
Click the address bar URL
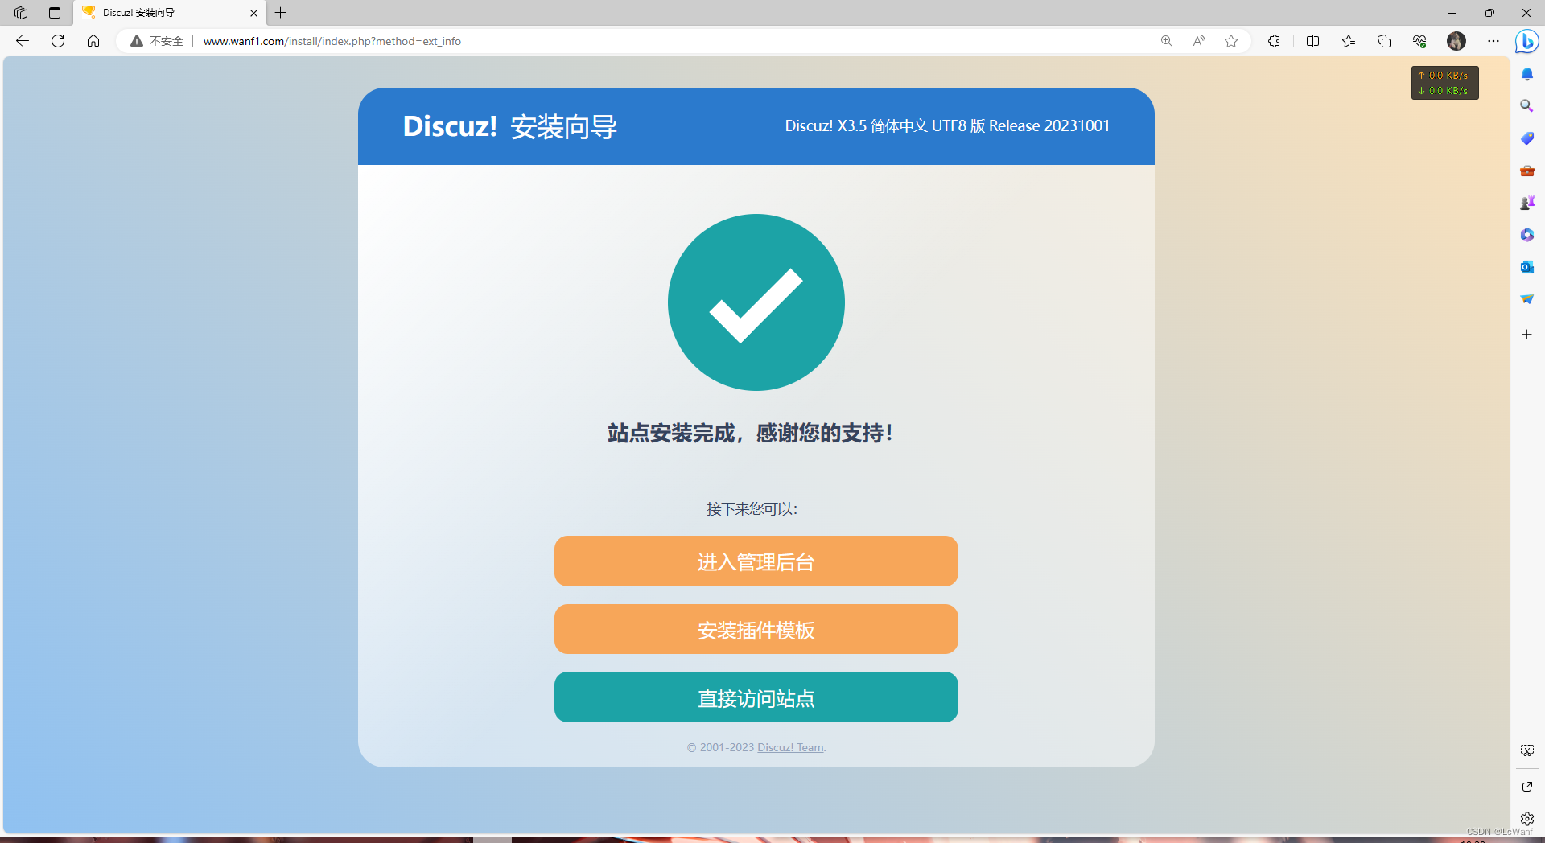tap(332, 41)
